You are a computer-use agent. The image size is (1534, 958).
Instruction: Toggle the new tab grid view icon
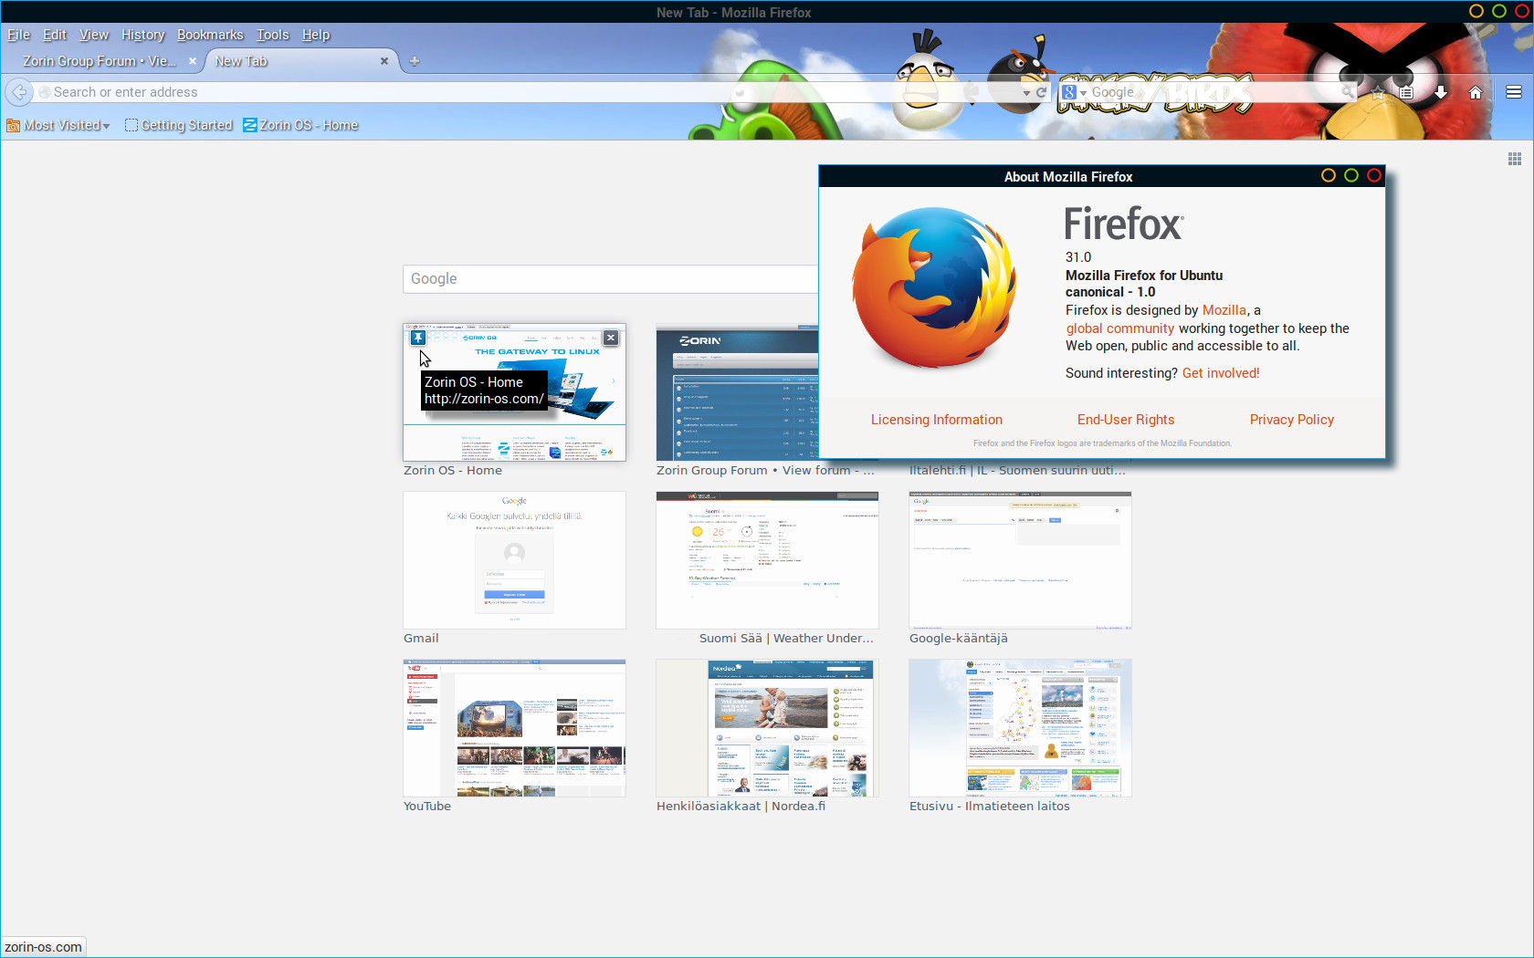click(1514, 159)
